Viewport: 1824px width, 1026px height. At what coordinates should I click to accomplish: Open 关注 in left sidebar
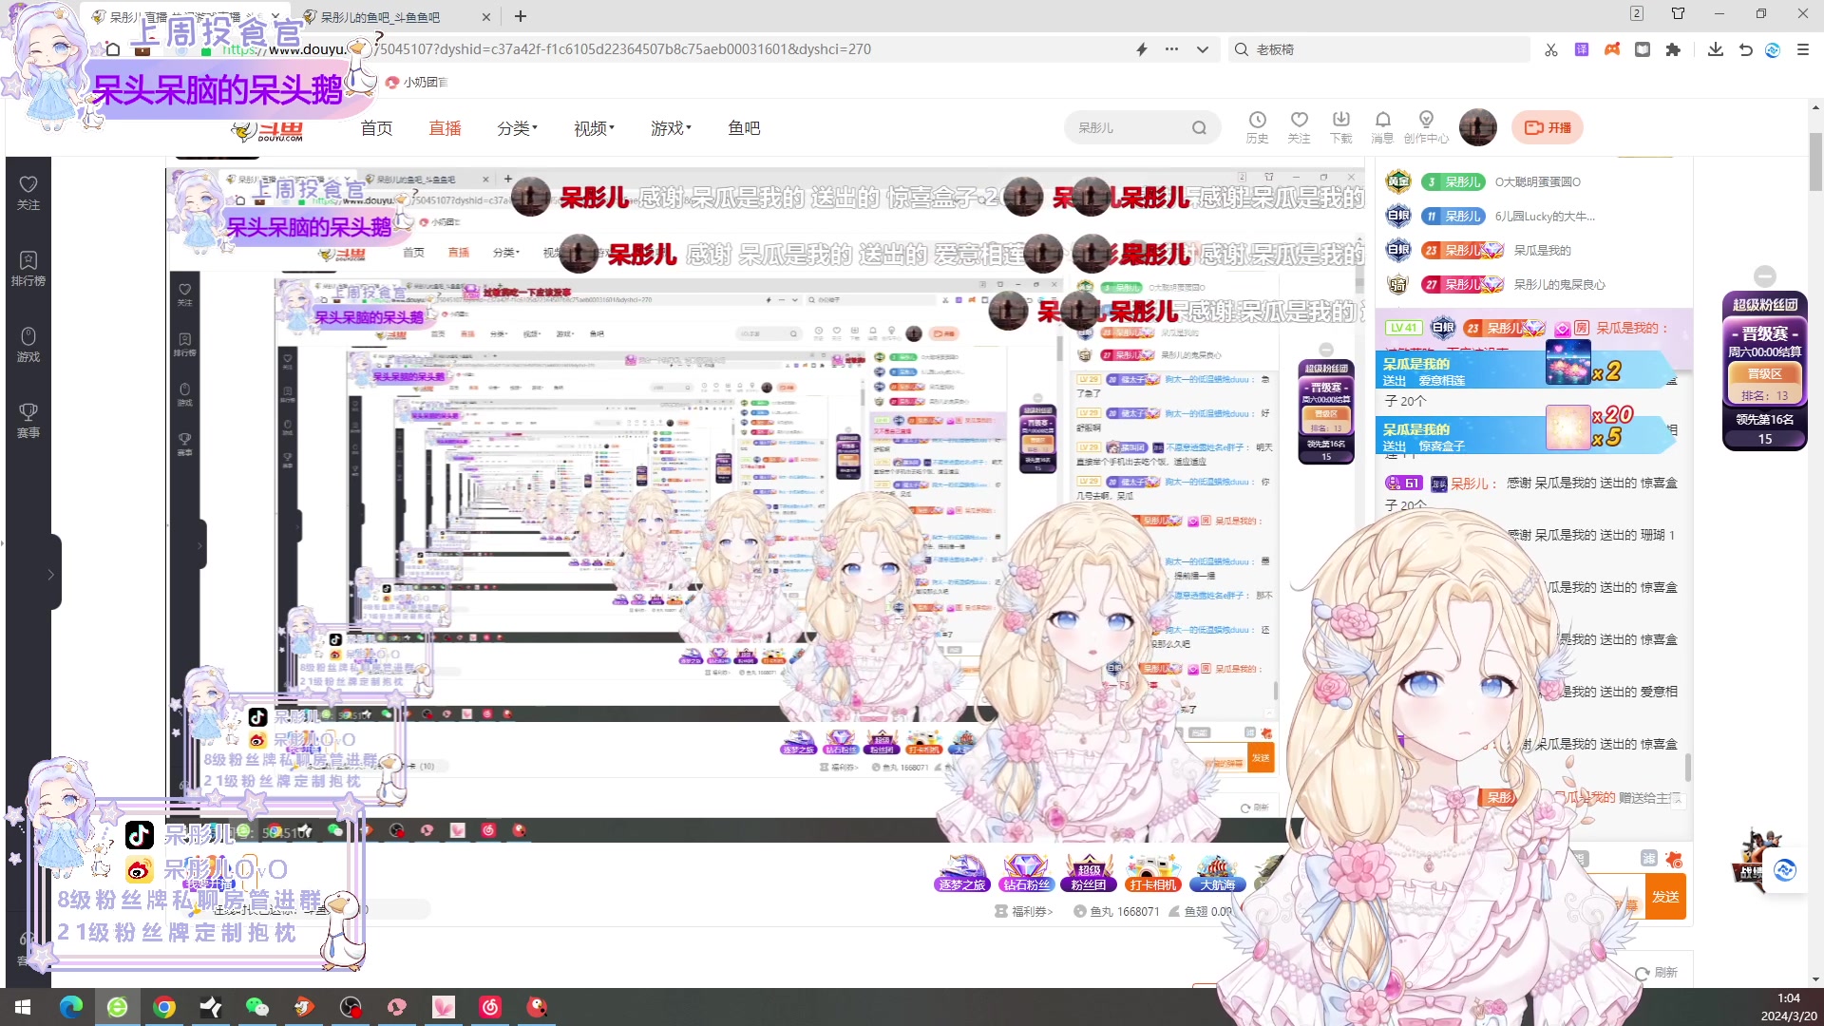tap(28, 193)
